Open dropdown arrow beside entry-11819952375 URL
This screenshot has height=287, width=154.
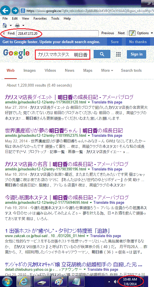pos(89,136)
